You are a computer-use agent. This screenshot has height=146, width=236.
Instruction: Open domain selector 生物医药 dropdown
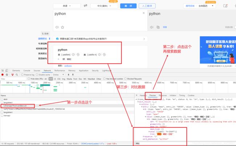coord(206,6)
